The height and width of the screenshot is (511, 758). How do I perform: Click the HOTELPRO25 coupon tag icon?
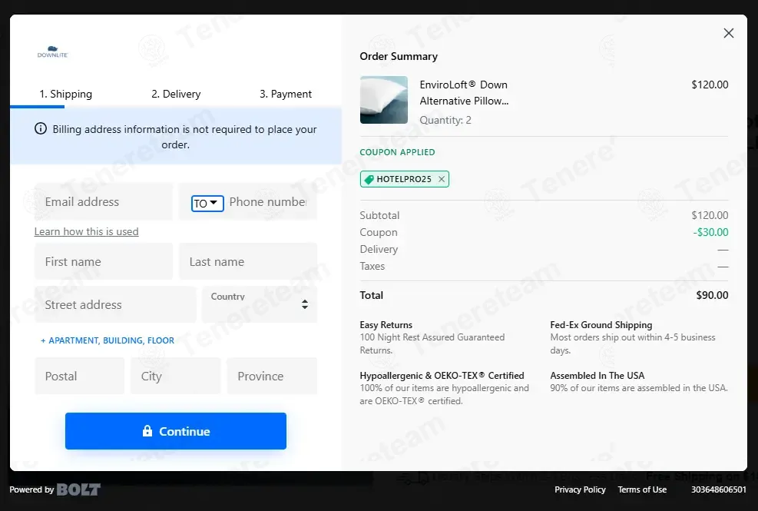[x=369, y=180]
